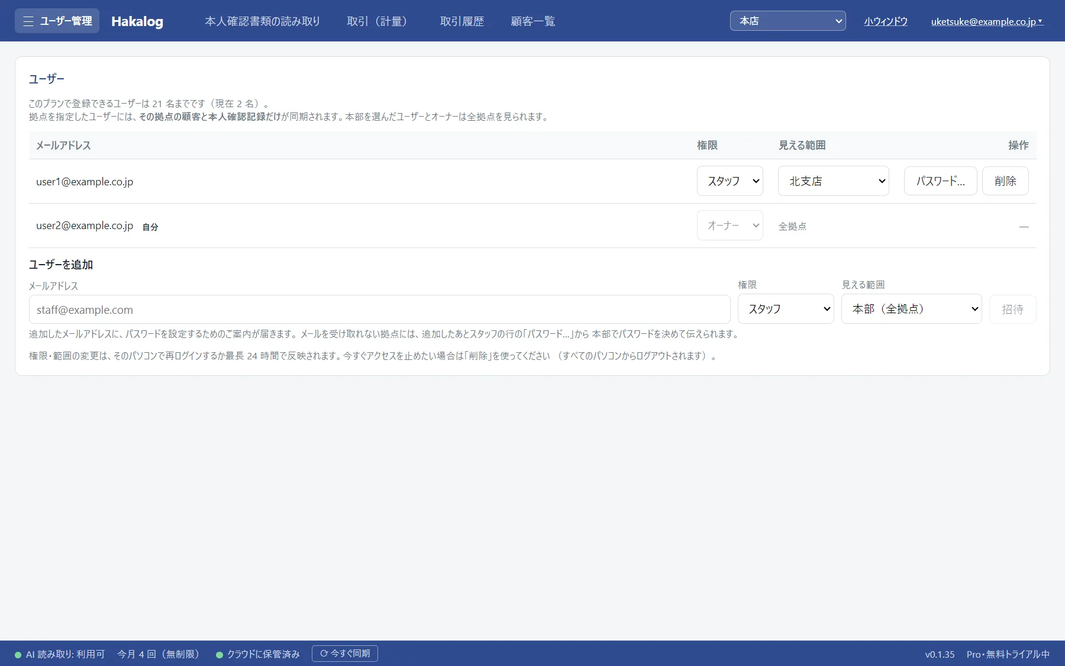Open uketsuke@example.co.jp account menu

[987, 21]
